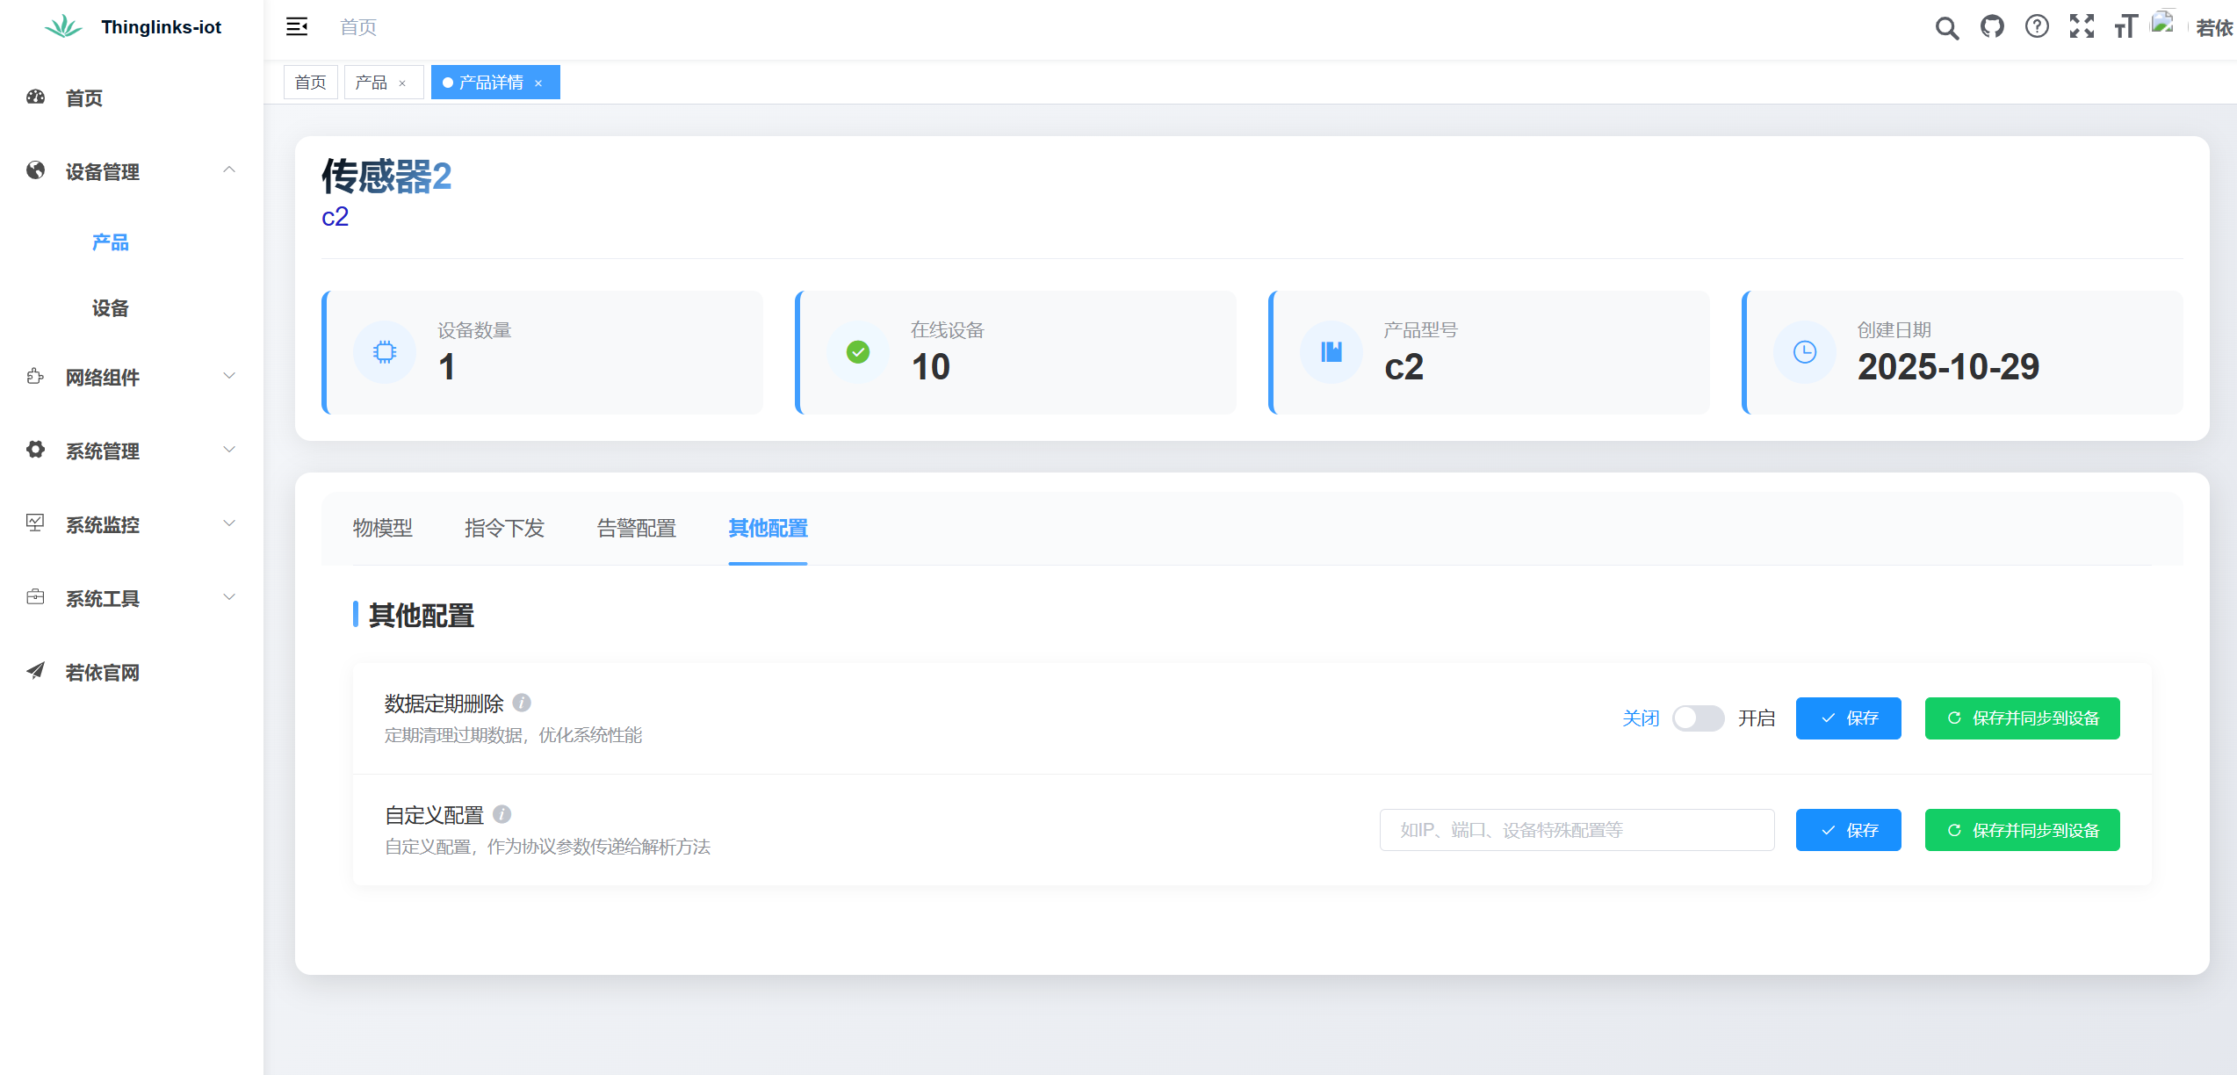Click the search magnifier icon
This screenshot has width=2237, height=1075.
coord(1946,28)
